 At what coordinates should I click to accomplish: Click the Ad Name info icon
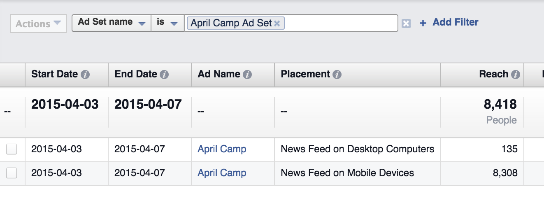coord(247,75)
